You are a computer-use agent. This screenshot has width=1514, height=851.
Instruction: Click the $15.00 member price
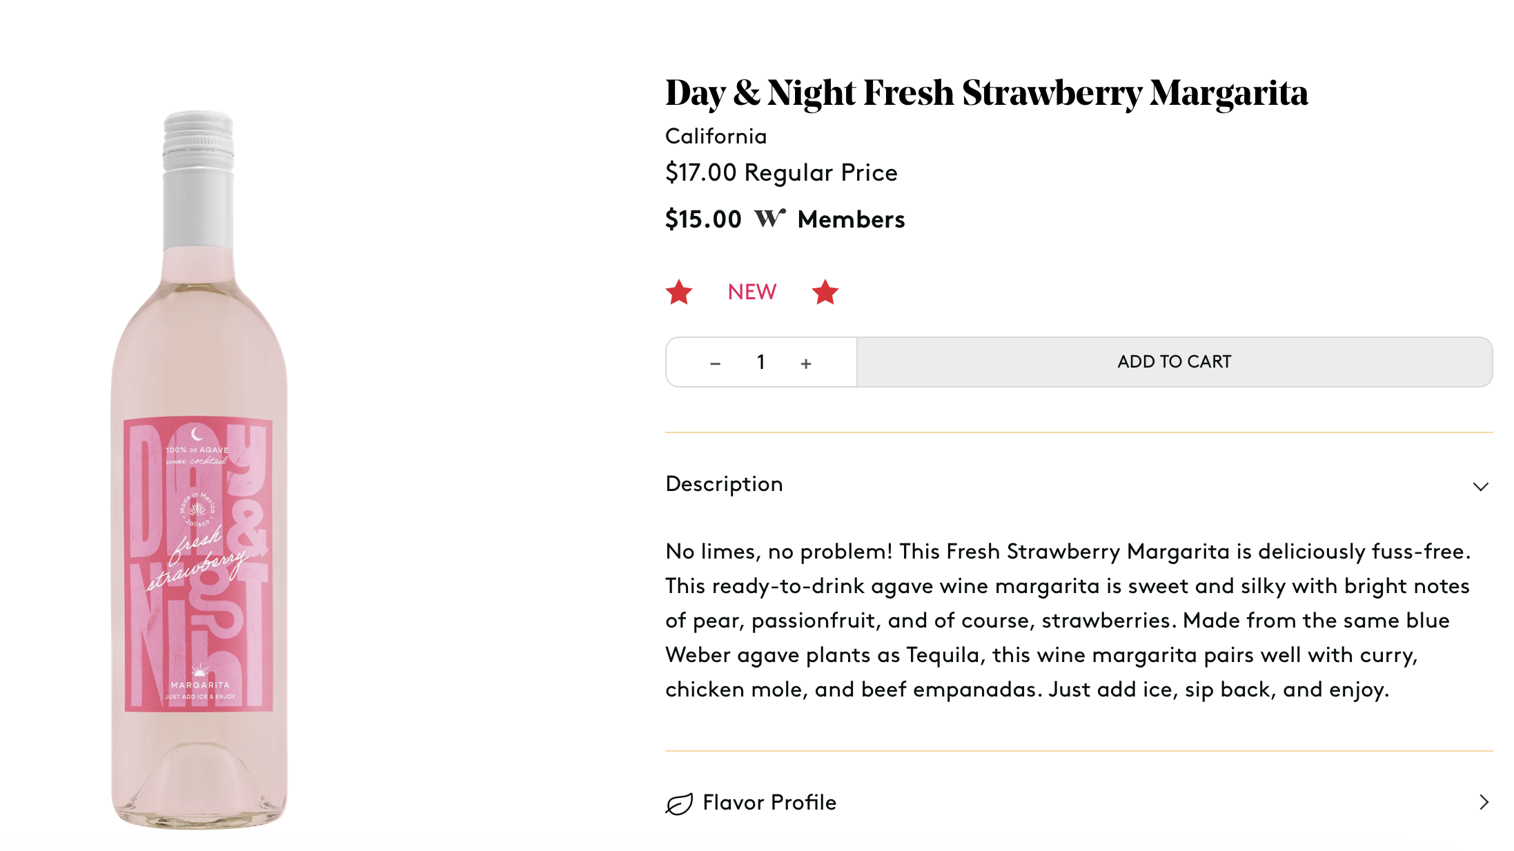703,219
